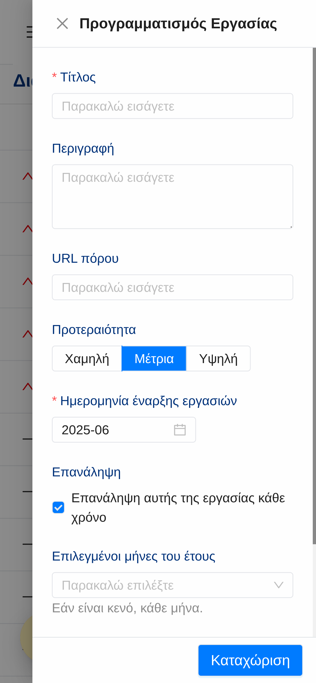Select Μέτρια priority
Image resolution: width=316 pixels, height=683 pixels.
point(154,358)
